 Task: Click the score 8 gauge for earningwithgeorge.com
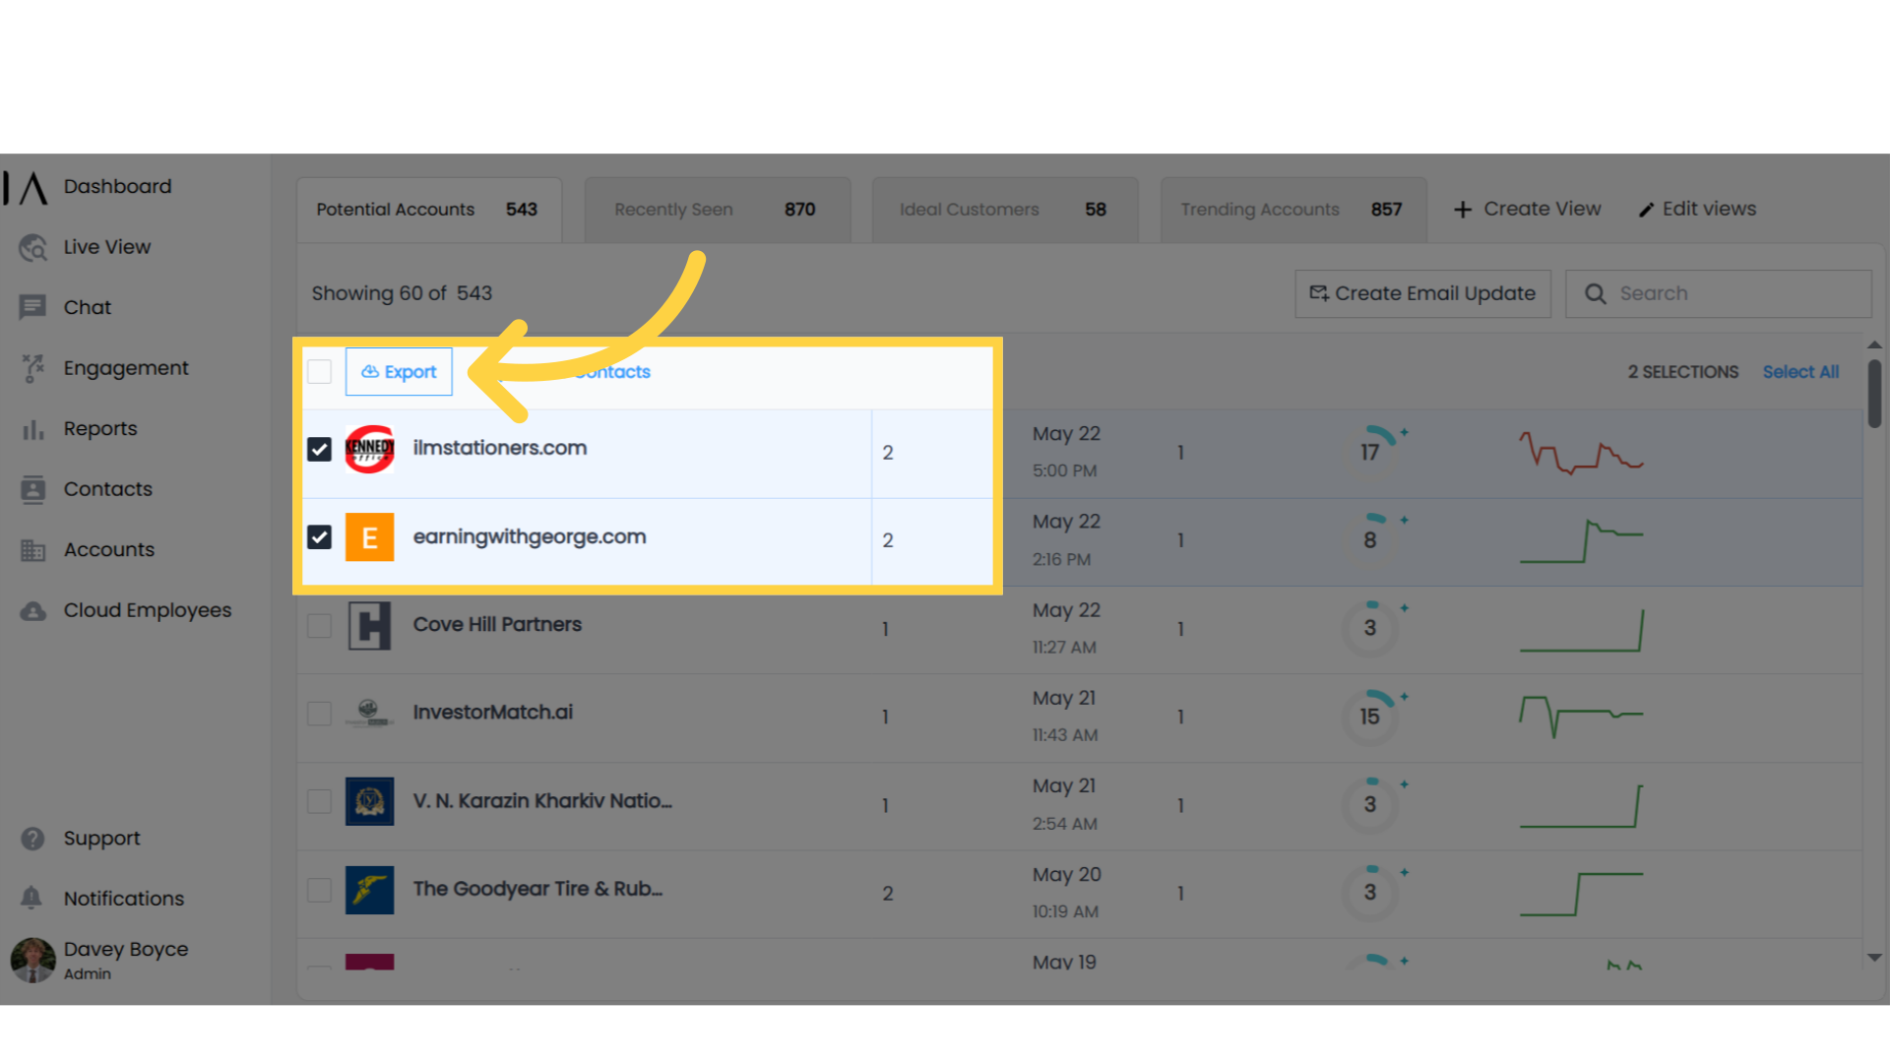1371,539
